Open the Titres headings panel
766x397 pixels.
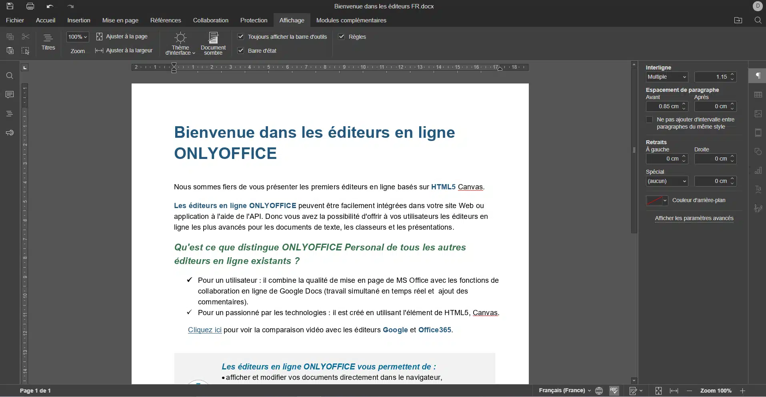[x=48, y=42]
